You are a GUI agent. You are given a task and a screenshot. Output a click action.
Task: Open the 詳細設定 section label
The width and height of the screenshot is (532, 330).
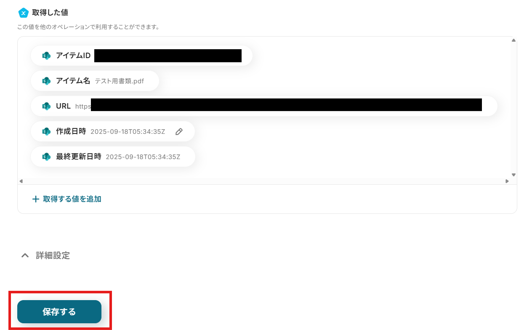coord(53,255)
